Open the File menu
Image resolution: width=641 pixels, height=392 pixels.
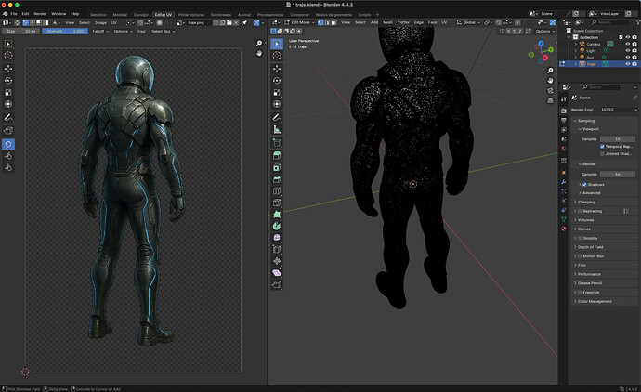tap(14, 14)
